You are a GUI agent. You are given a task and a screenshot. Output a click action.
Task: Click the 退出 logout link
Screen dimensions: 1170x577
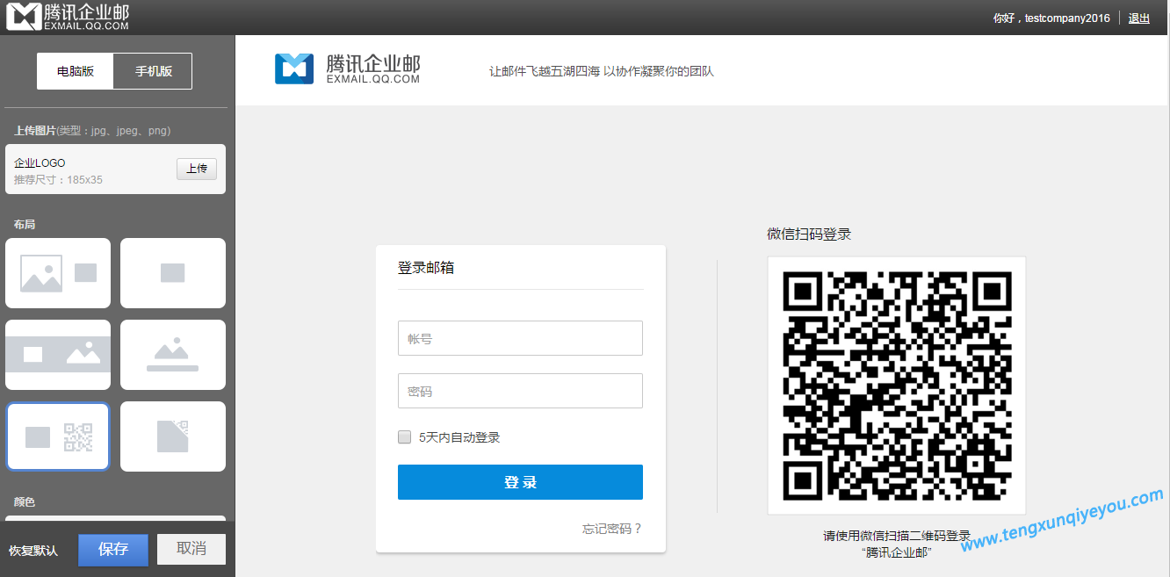tap(1139, 18)
